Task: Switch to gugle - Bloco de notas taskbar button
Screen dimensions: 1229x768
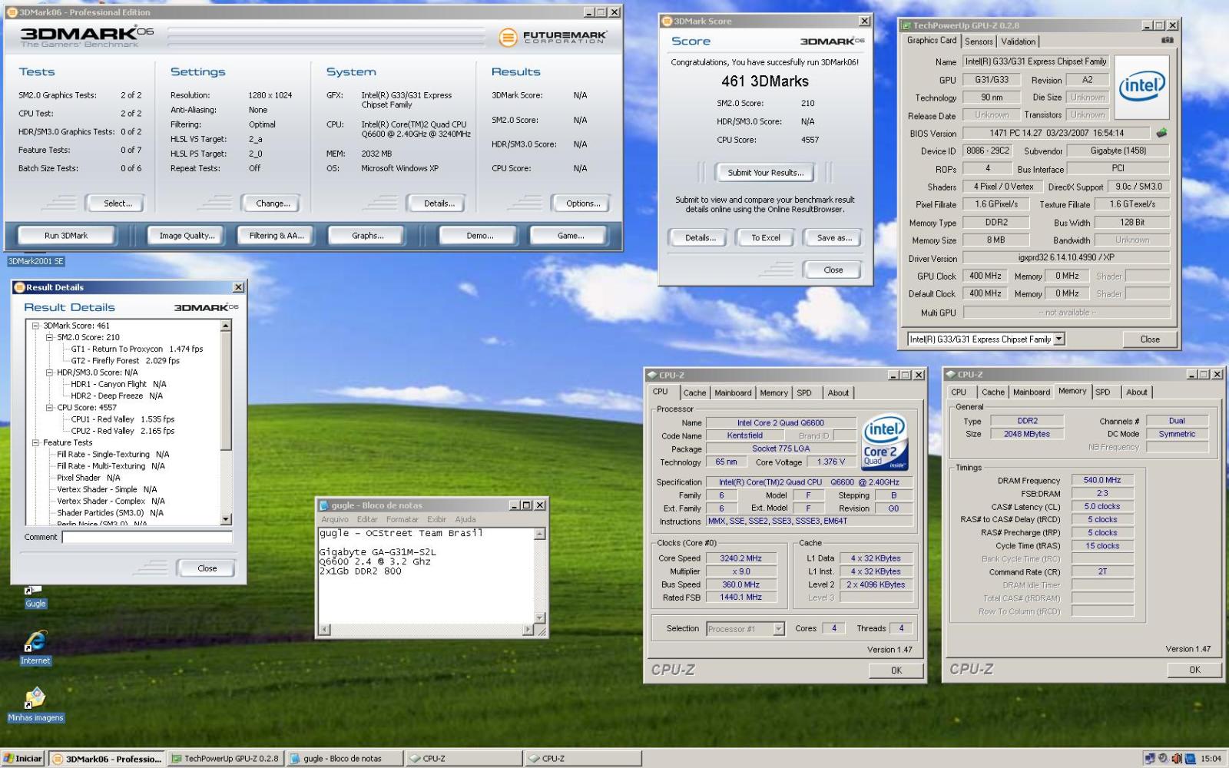Action: (x=343, y=758)
